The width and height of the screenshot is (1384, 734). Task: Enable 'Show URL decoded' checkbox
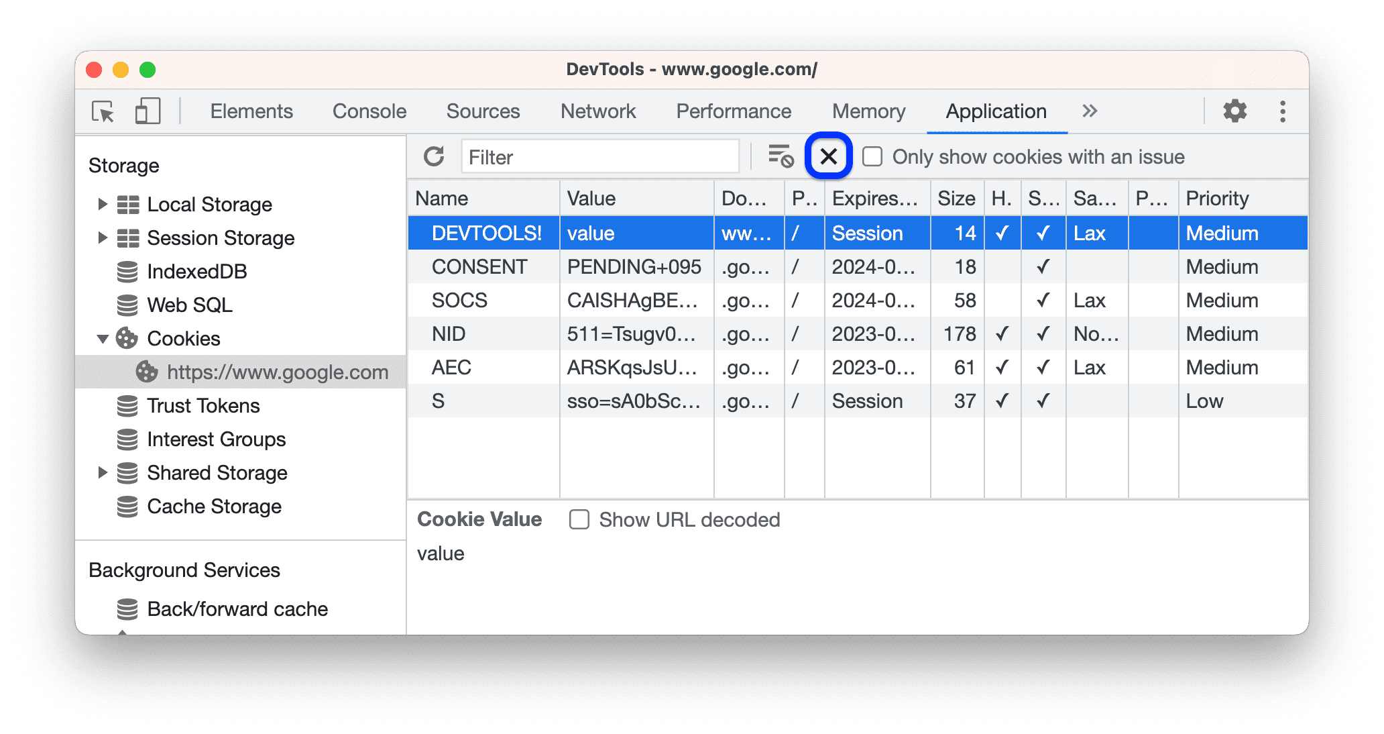[x=577, y=519]
